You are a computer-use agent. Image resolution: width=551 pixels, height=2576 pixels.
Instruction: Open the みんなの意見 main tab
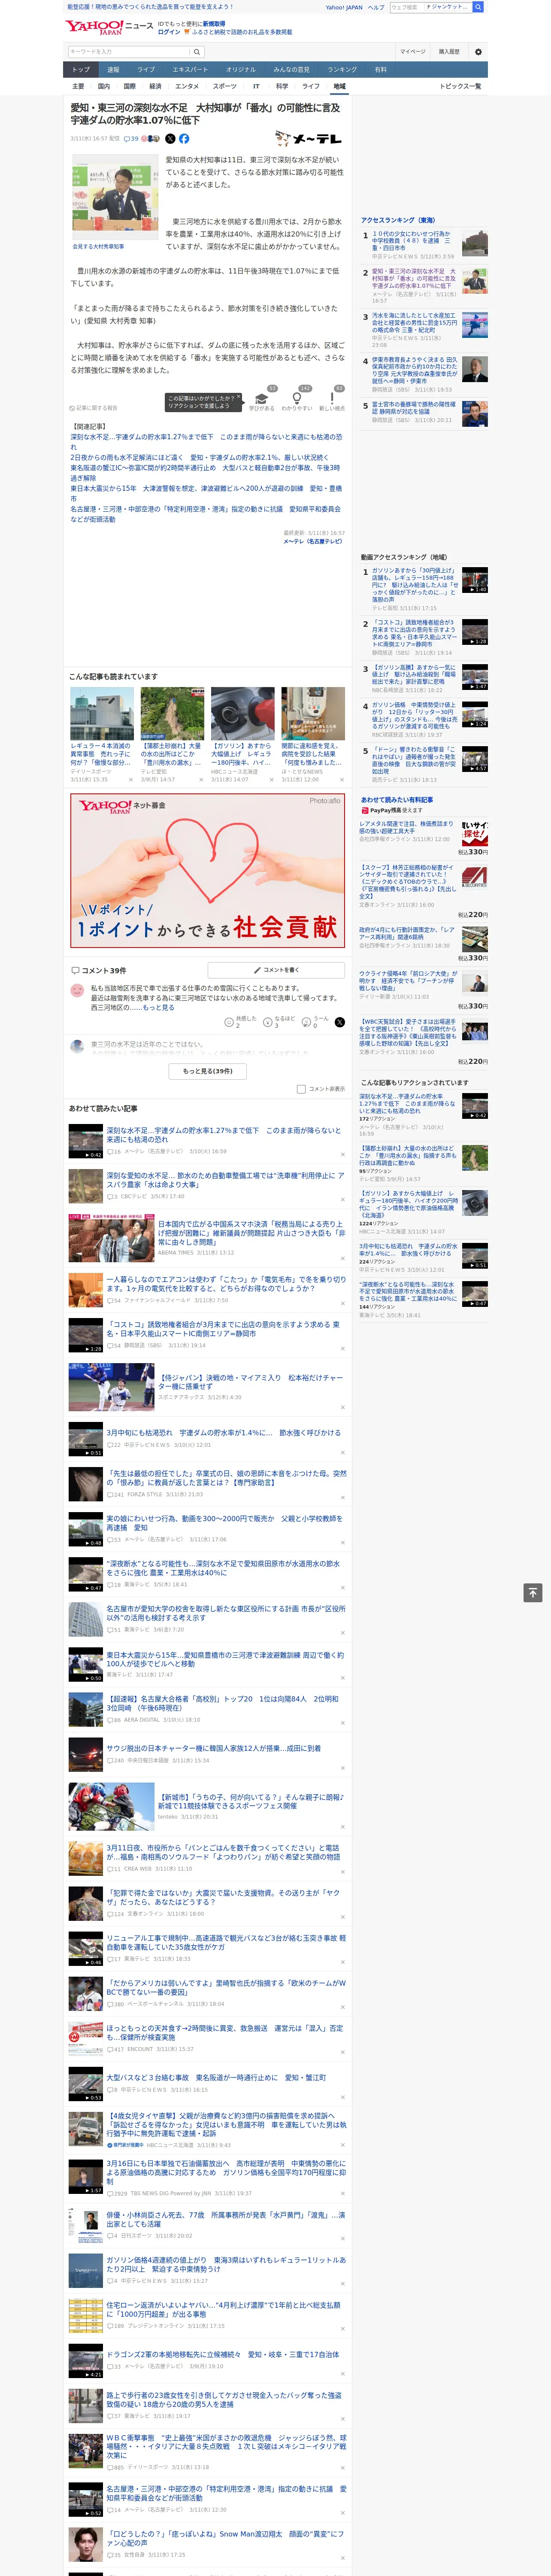pyautogui.click(x=292, y=70)
